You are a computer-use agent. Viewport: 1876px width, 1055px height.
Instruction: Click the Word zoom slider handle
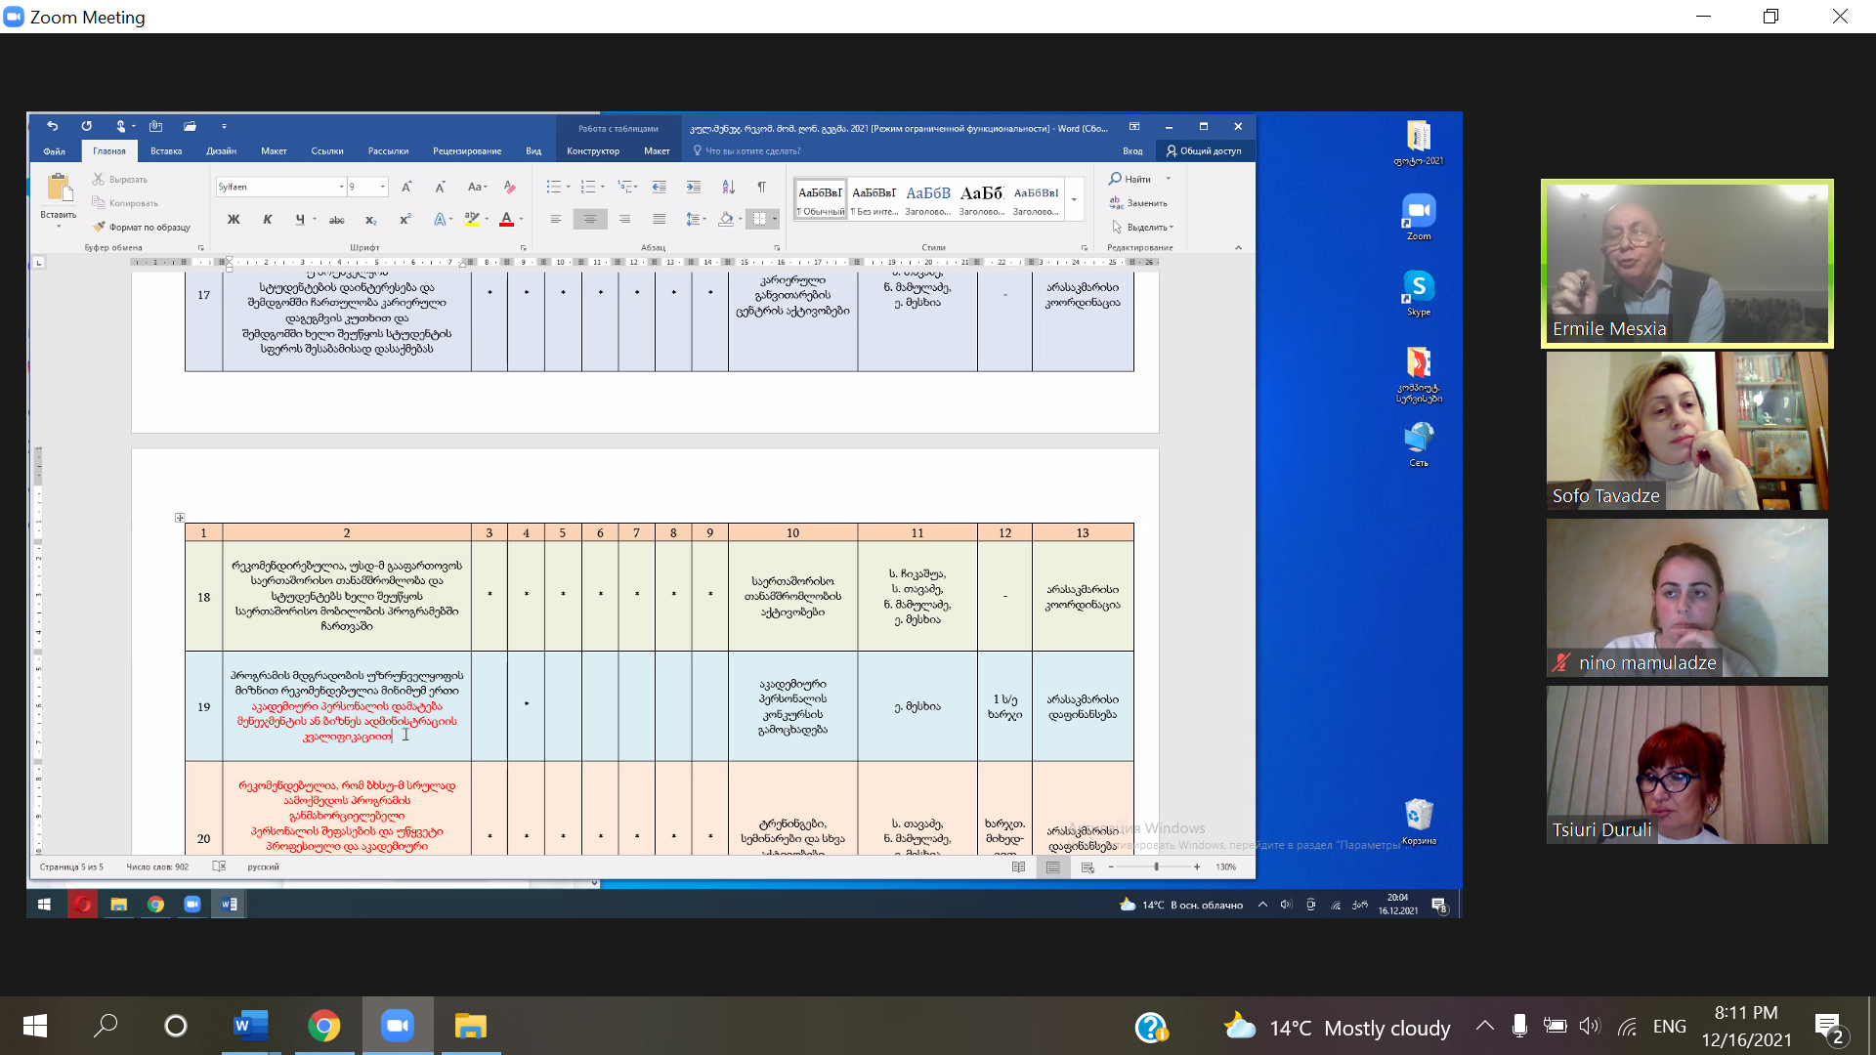[x=1156, y=866]
